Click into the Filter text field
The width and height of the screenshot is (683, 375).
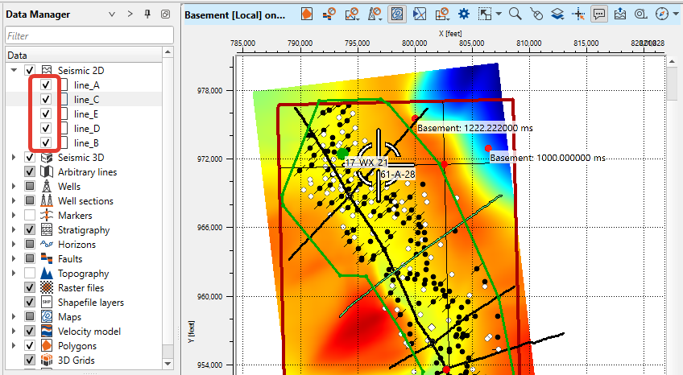coord(89,36)
